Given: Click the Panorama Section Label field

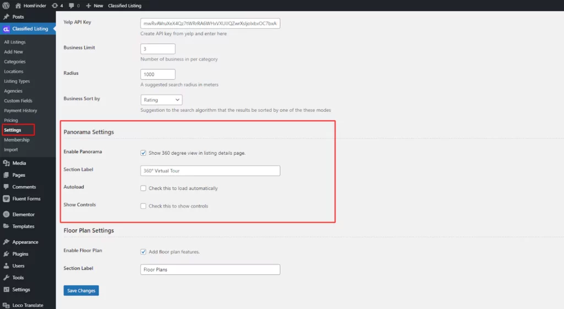Looking at the screenshot, I should tap(210, 171).
